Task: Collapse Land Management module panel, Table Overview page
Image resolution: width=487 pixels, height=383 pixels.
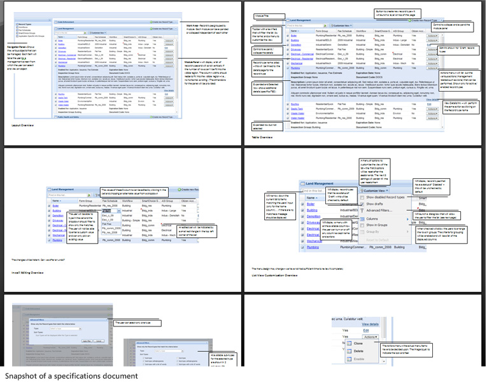Action: coord(441,20)
